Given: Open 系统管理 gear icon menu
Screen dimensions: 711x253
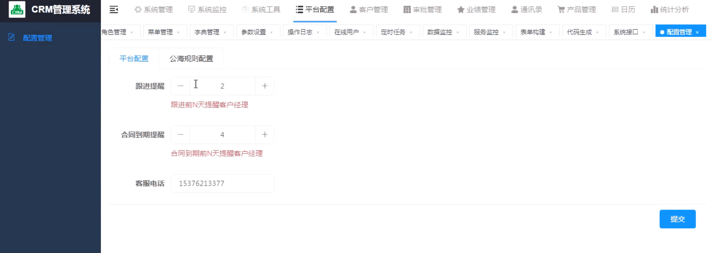Looking at the screenshot, I should point(153,10).
